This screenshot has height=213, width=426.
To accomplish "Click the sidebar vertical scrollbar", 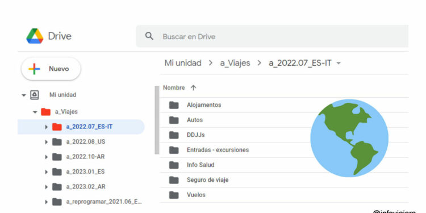I will coord(157,120).
